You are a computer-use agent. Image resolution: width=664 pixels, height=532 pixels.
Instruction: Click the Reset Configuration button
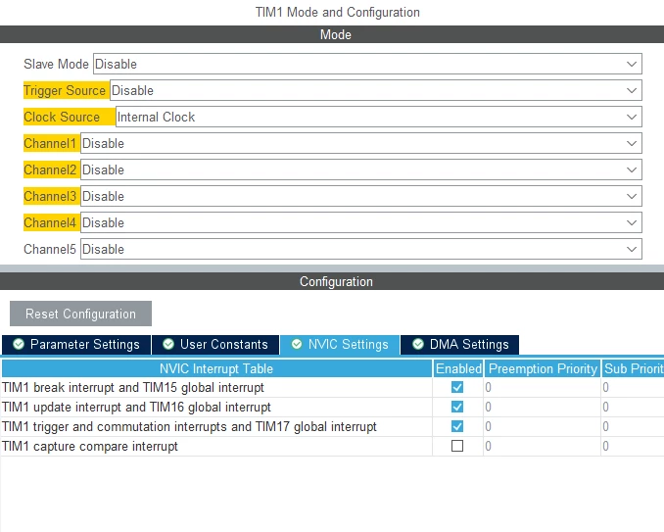pos(80,314)
